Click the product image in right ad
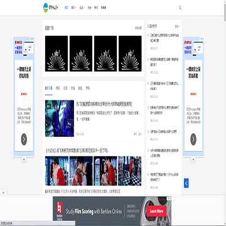This screenshot has height=226, width=226. point(198,48)
